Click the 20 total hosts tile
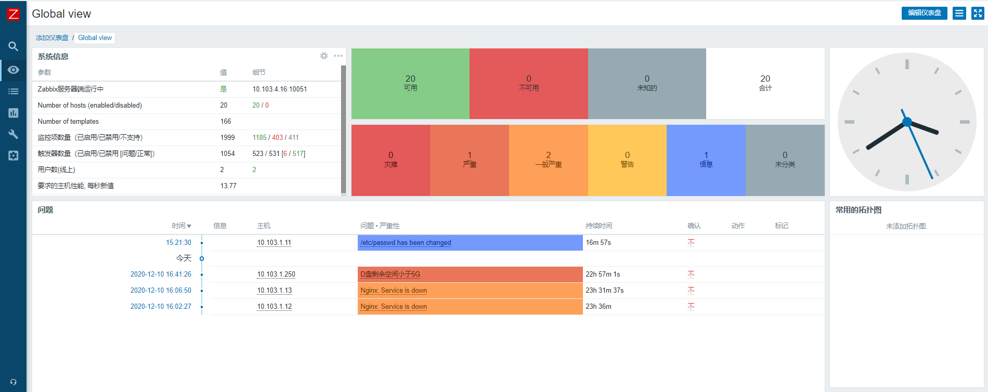Viewport: 988px width, 392px height. pos(765,84)
